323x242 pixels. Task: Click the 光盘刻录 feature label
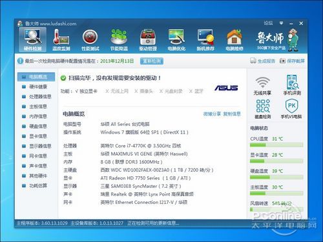[x=173, y=91]
